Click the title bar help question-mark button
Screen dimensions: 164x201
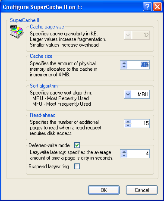[147, 6]
